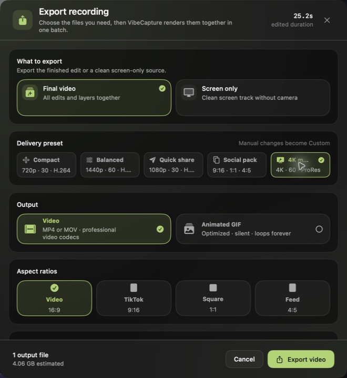Close the Export recording dialog

[x=327, y=20]
